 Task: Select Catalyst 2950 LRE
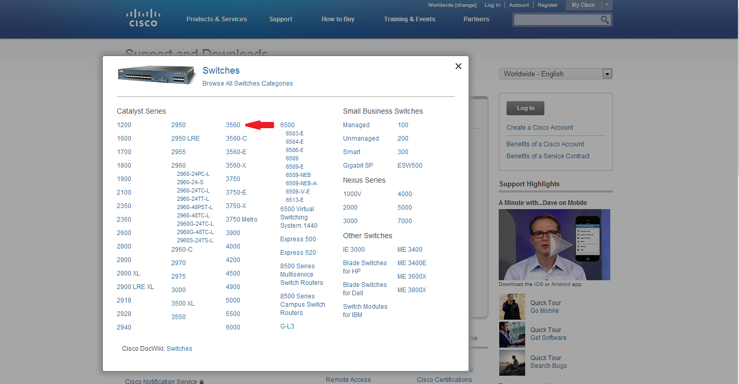coord(185,139)
